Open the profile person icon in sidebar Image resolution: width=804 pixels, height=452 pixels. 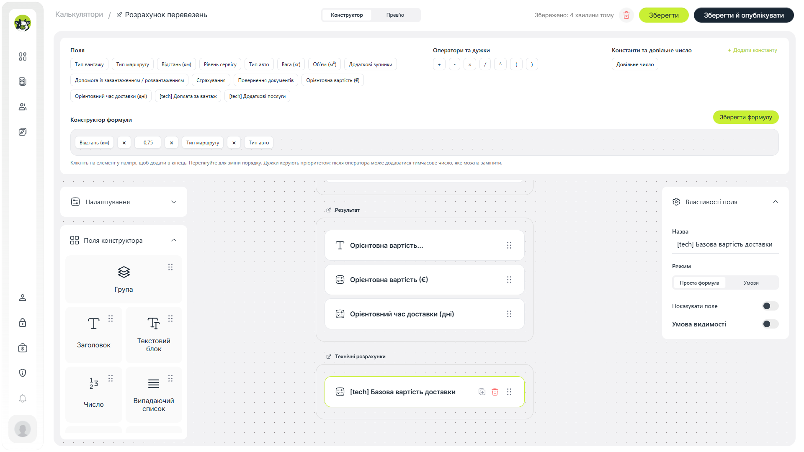[23, 298]
